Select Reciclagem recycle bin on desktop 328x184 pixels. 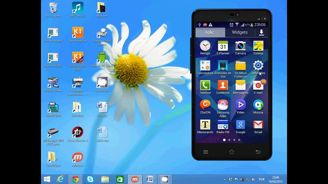point(53,10)
